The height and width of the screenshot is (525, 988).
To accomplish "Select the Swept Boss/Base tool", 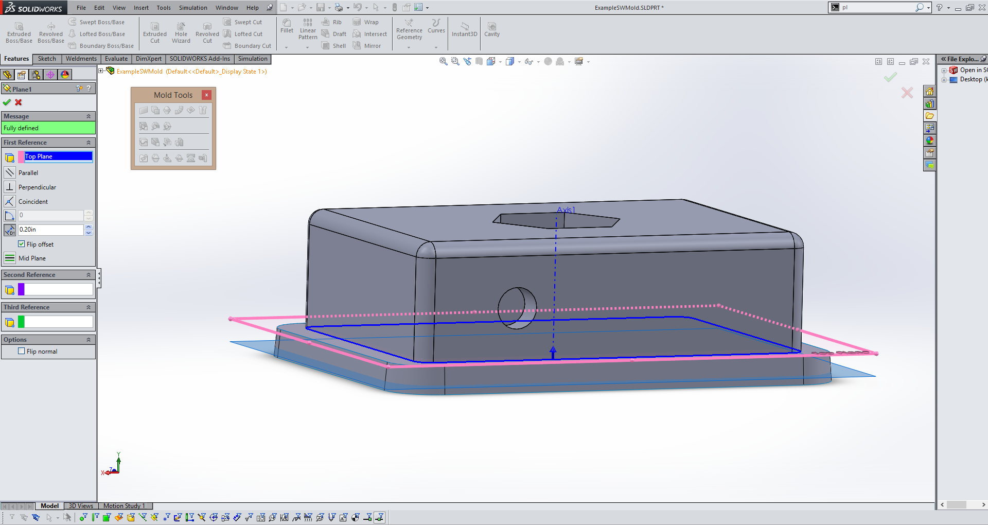I will 96,22.
